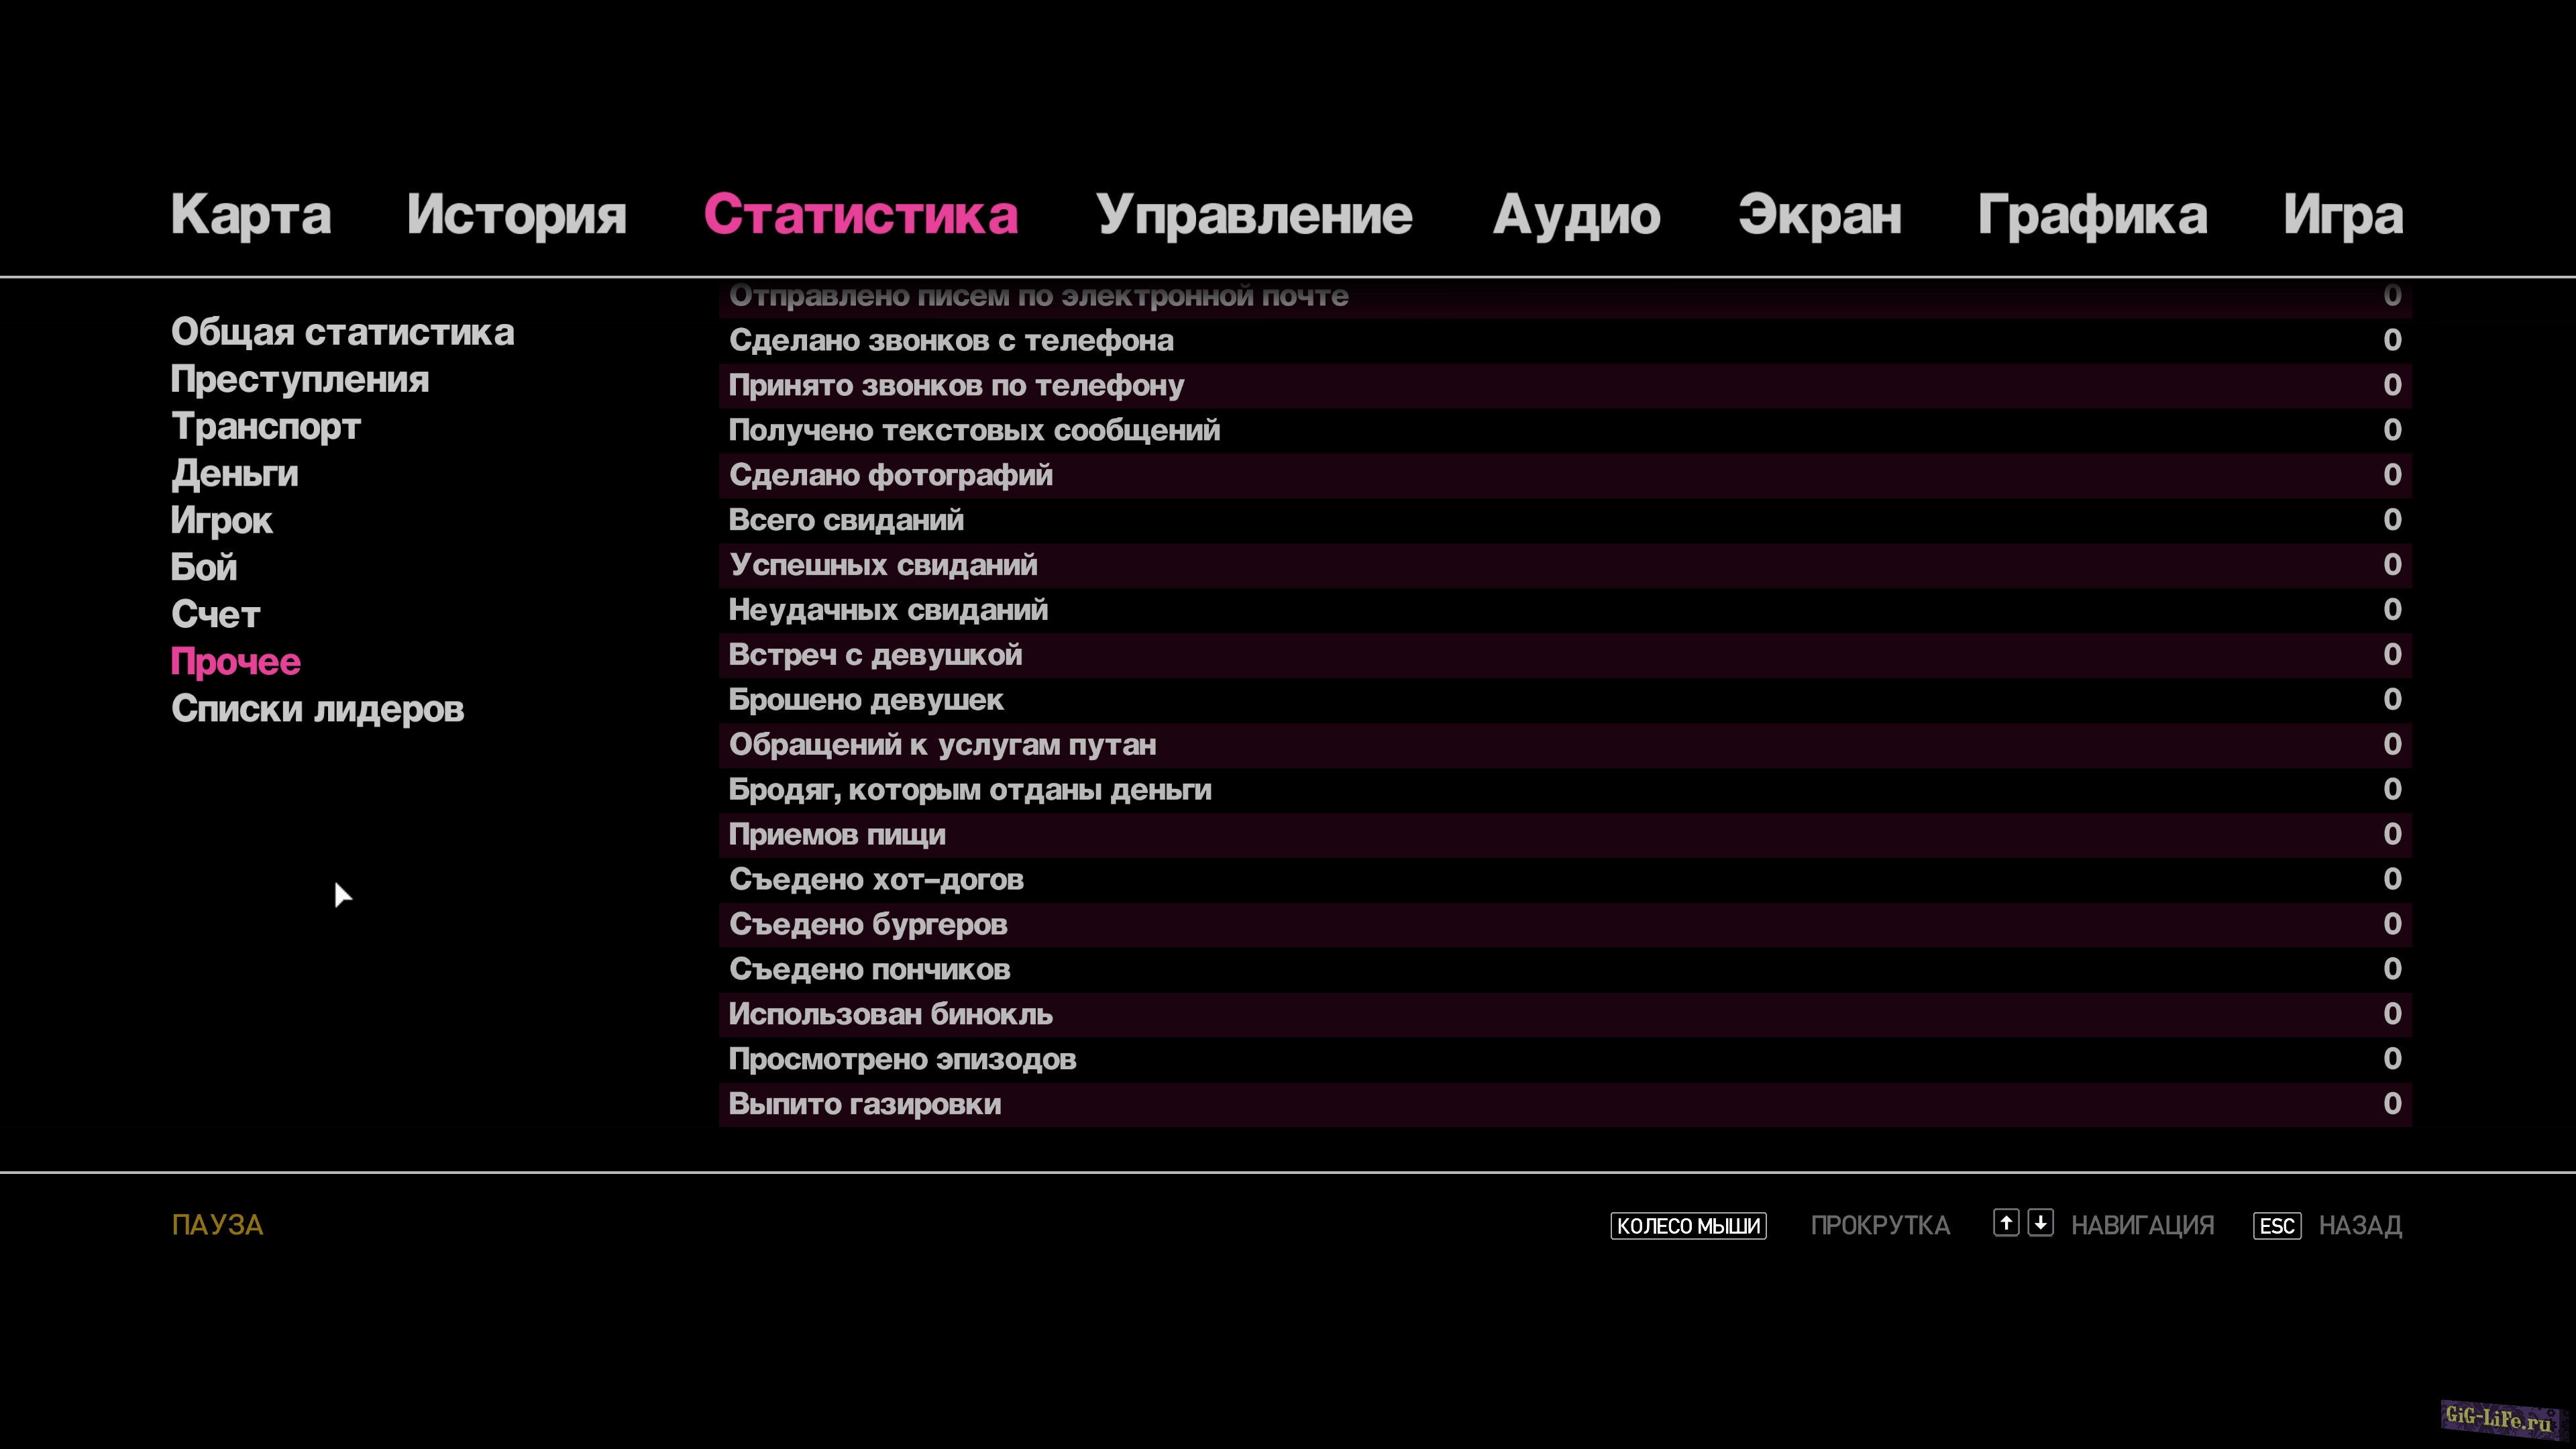The width and height of the screenshot is (2576, 1449).
Task: Open the Карта tab
Action: point(250,215)
